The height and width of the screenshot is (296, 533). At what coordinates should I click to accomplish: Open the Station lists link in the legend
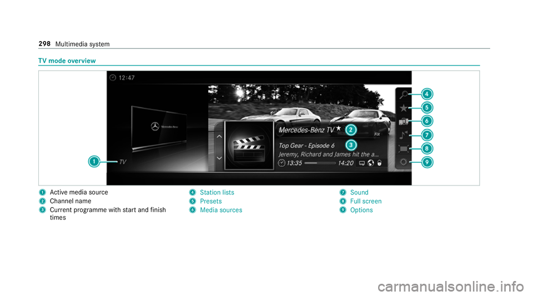[x=217, y=192]
